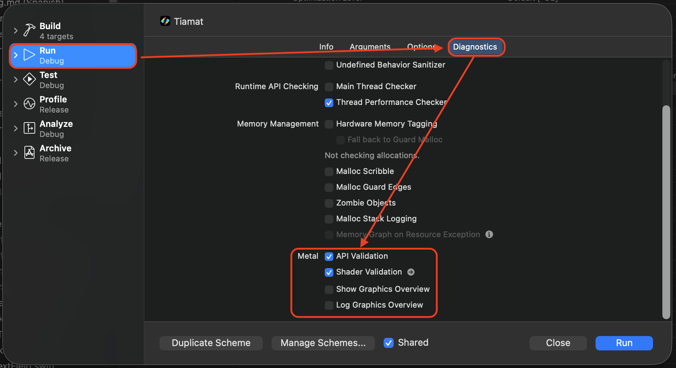
Task: Enable Zombie Objects checkbox
Action: tap(329, 203)
